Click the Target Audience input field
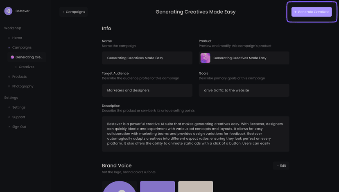Screen dimensions: 339x192 tap(147, 90)
